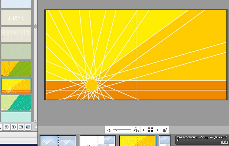Click the price link 59,95 €
The width and height of the screenshot is (229, 146).
224,142
